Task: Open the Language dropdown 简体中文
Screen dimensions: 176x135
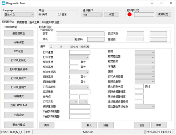Action: click(x=19, y=15)
